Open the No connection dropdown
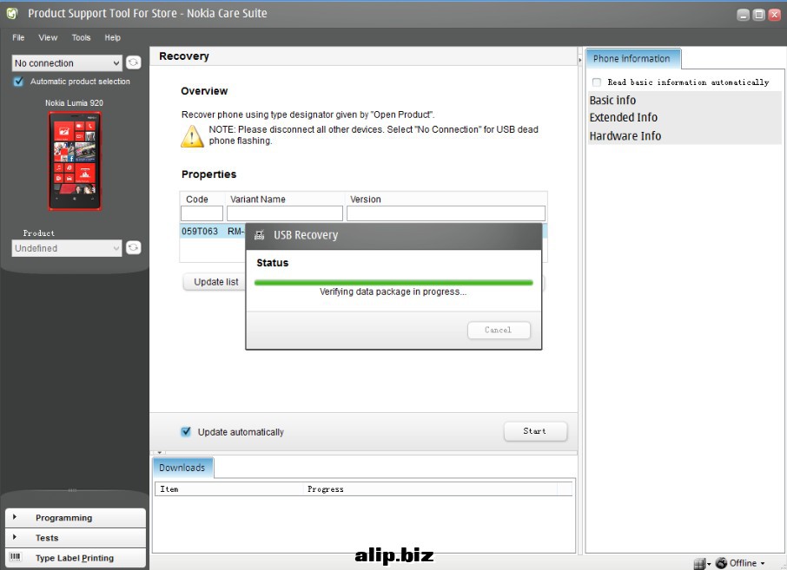The height and width of the screenshot is (570, 787). tap(67, 63)
